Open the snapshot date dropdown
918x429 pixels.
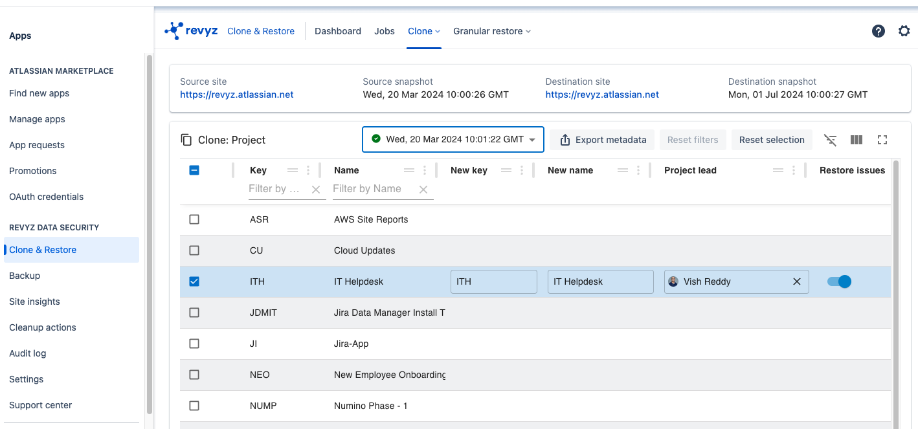tap(453, 140)
